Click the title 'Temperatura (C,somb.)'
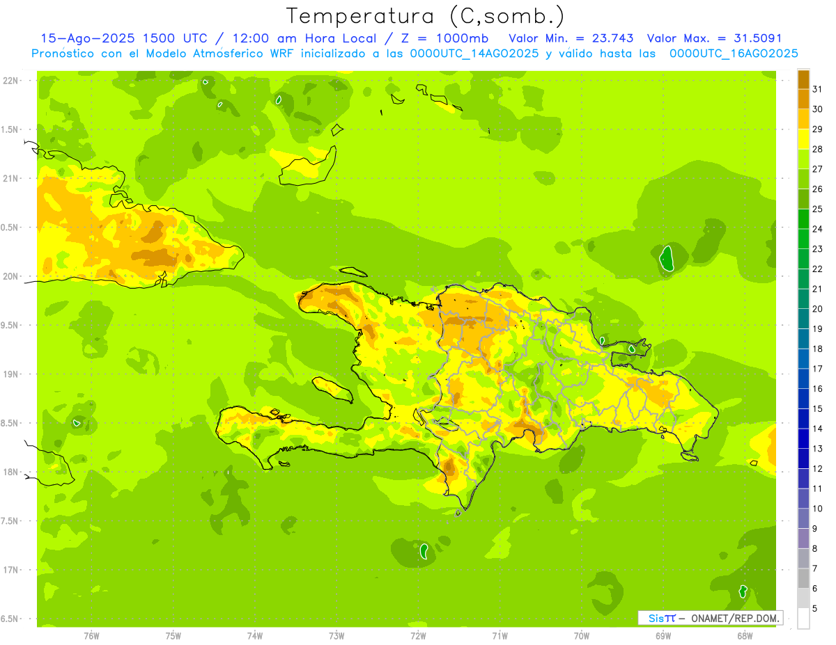 point(425,16)
